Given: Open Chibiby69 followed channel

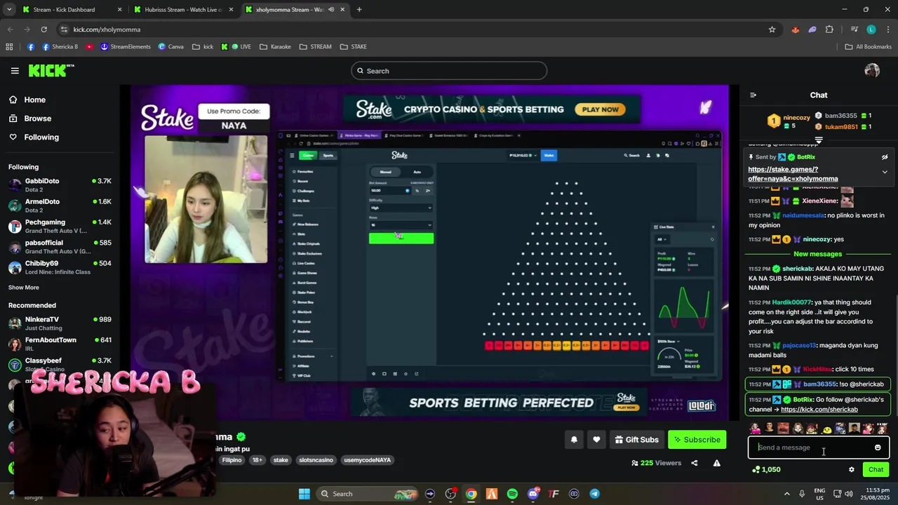Looking at the screenshot, I should (60, 267).
